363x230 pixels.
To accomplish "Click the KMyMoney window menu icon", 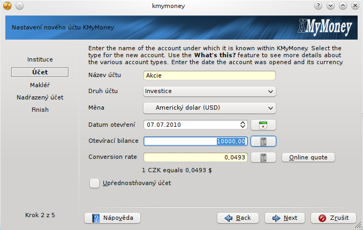I will (x=7, y=6).
